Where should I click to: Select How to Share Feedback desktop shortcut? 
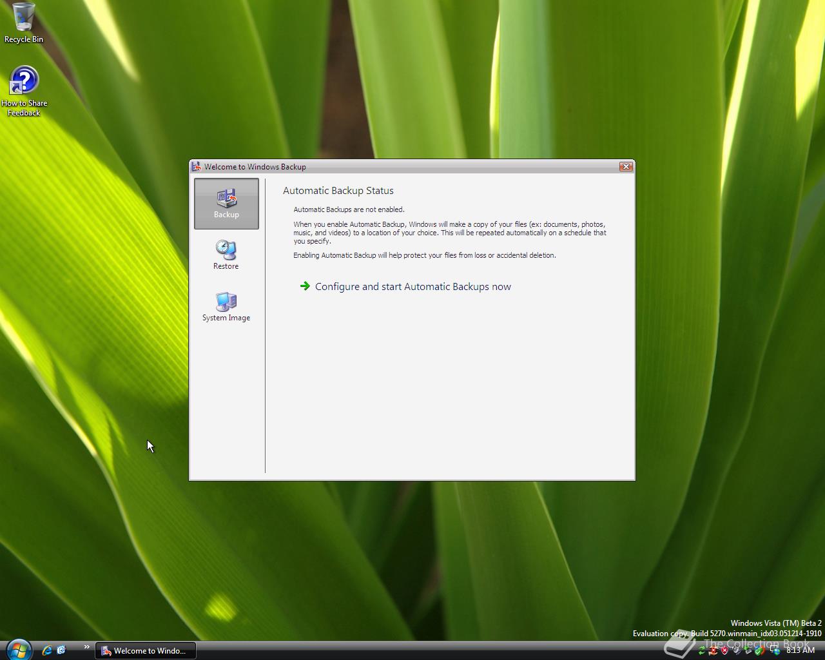[24, 91]
